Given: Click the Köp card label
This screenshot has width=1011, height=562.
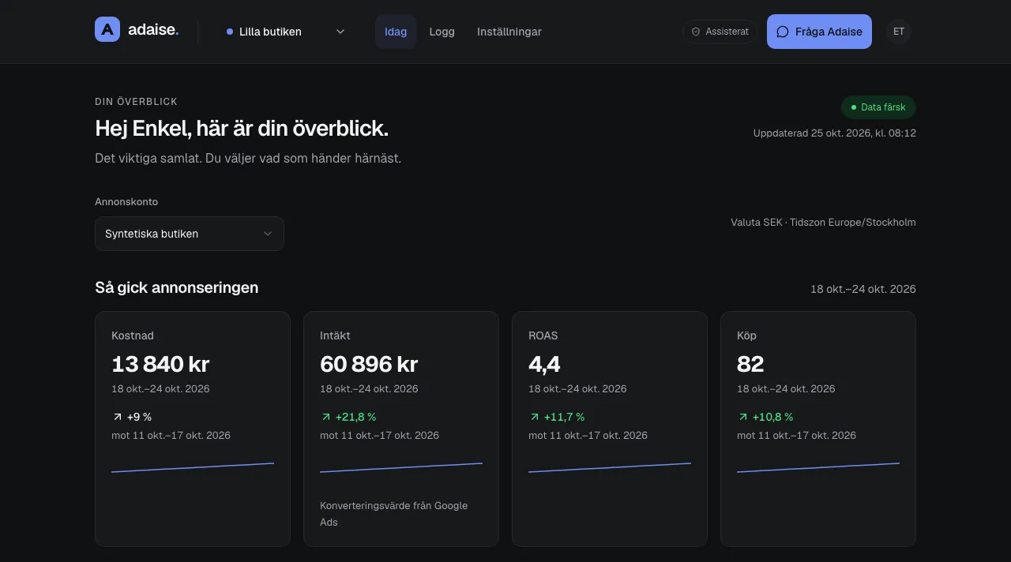Looking at the screenshot, I should click(x=746, y=335).
